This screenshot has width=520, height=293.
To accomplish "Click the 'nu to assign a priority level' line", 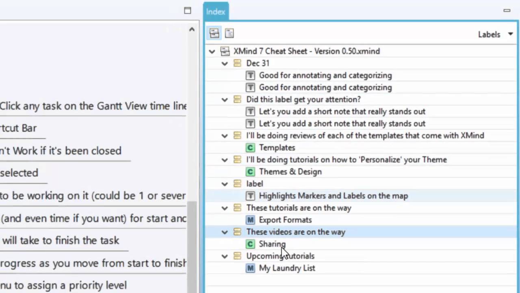I will pyautogui.click(x=63, y=285).
